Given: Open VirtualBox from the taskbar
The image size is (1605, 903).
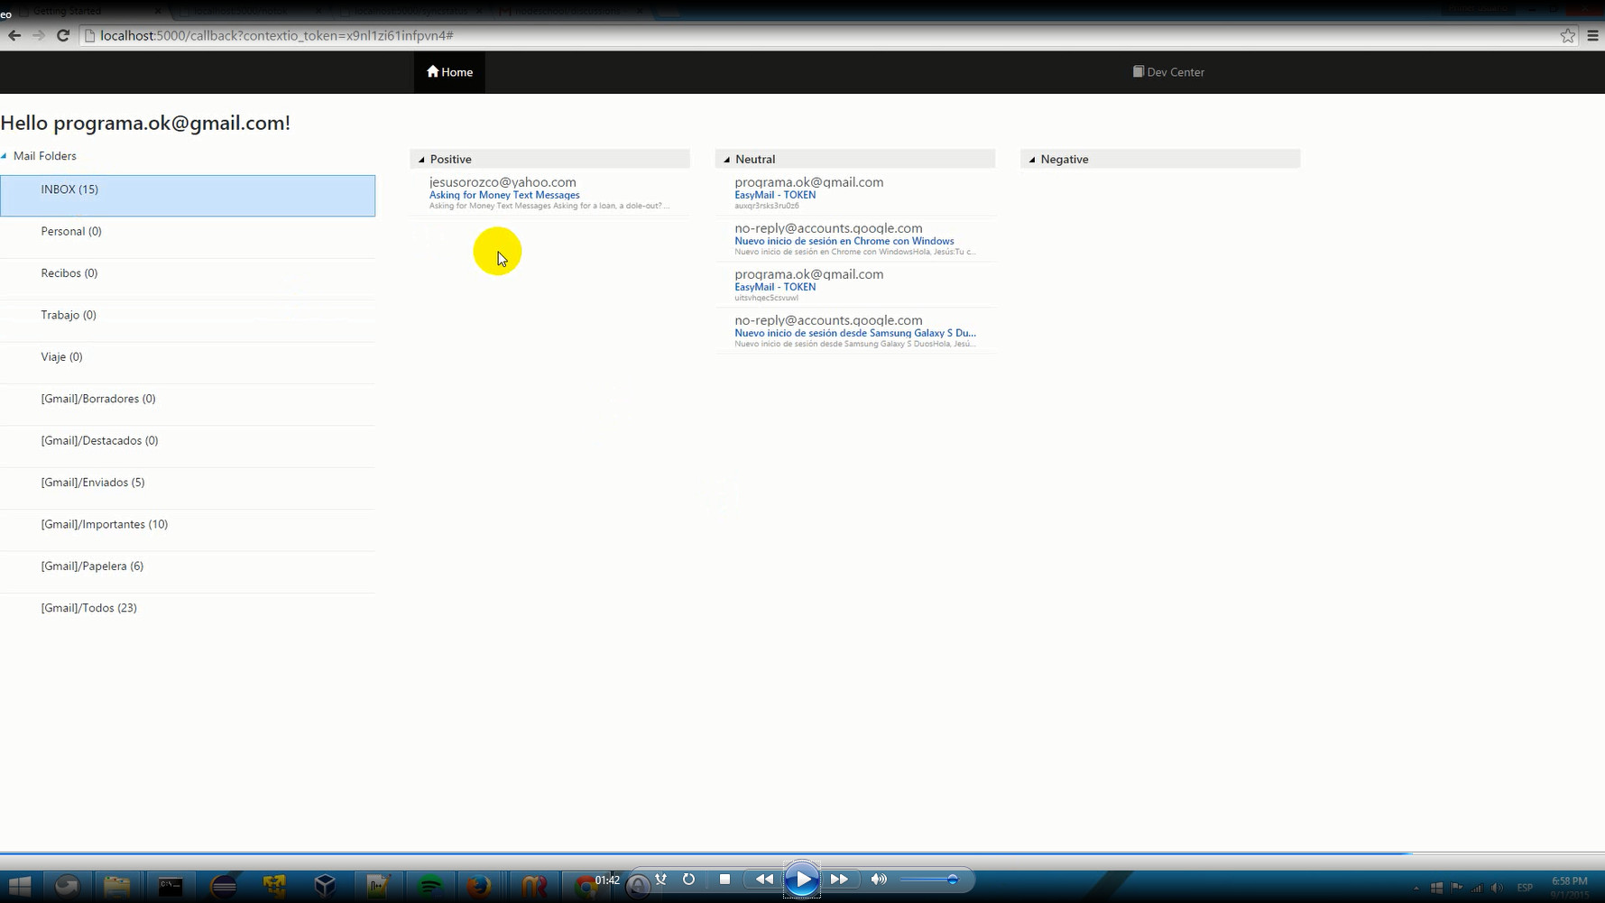Looking at the screenshot, I should 325,885.
